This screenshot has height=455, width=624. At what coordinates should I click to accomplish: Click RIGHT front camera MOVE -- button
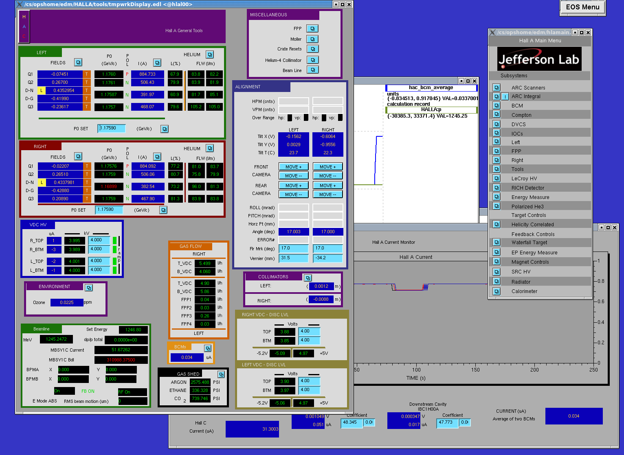coord(328,175)
